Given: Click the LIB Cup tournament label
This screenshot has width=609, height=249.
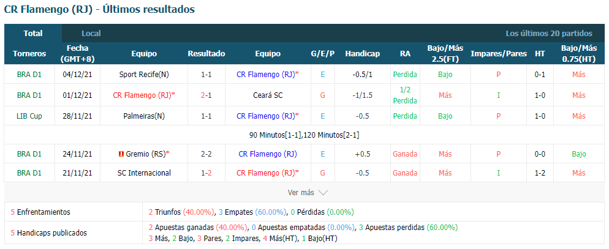Looking at the screenshot, I should click(29, 116).
